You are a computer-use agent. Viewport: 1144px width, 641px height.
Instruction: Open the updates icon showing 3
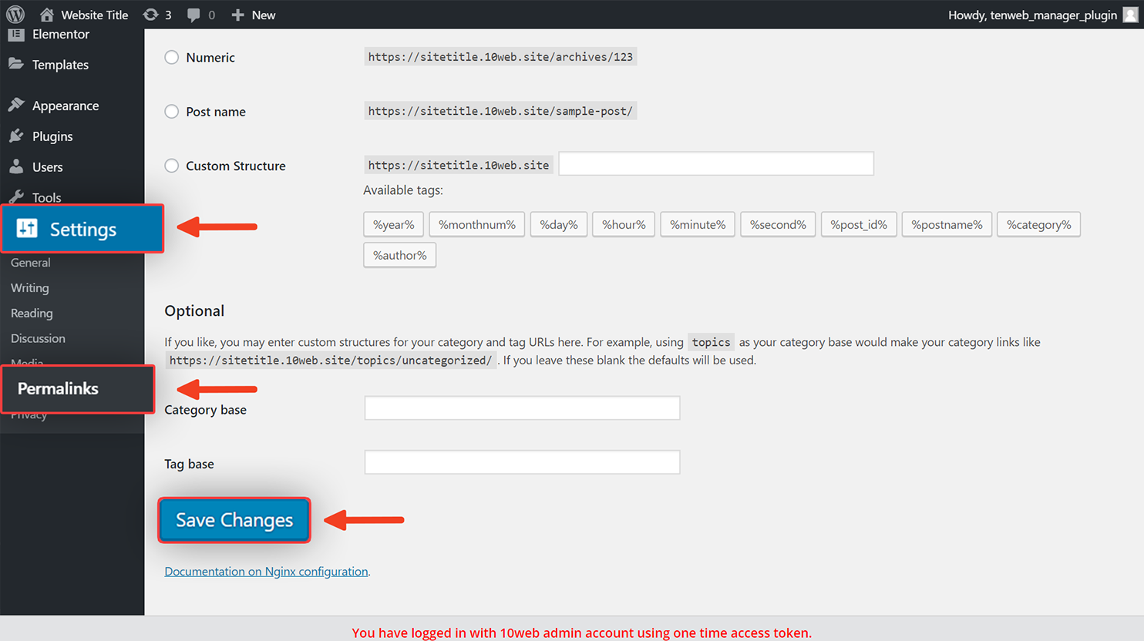pyautogui.click(x=151, y=15)
